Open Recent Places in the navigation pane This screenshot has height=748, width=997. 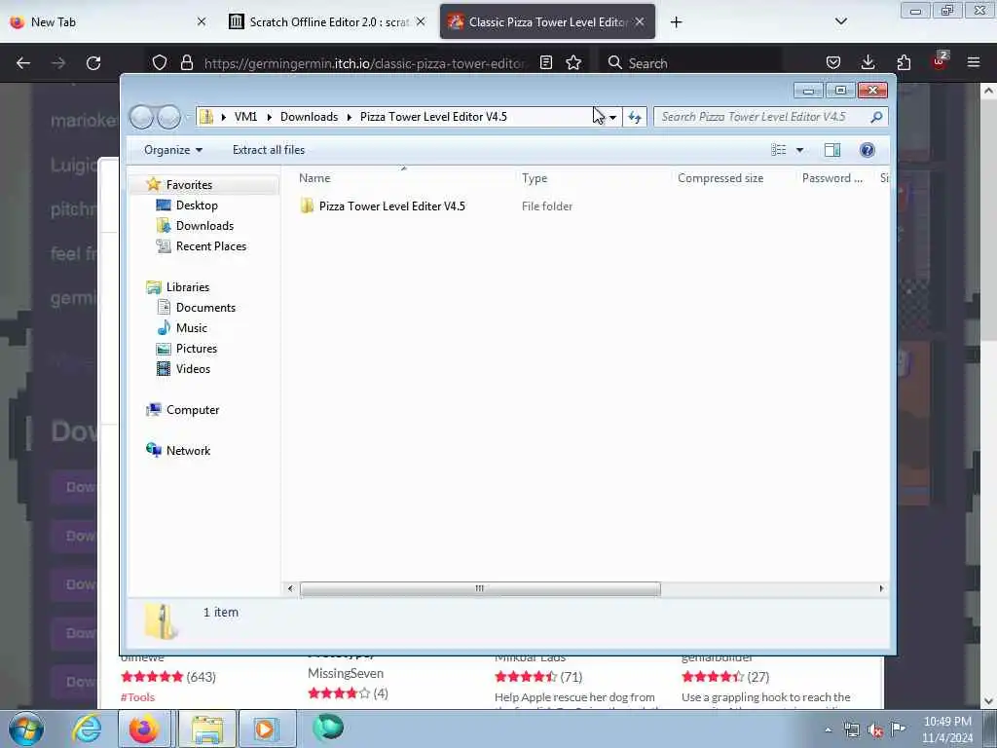coord(211,246)
